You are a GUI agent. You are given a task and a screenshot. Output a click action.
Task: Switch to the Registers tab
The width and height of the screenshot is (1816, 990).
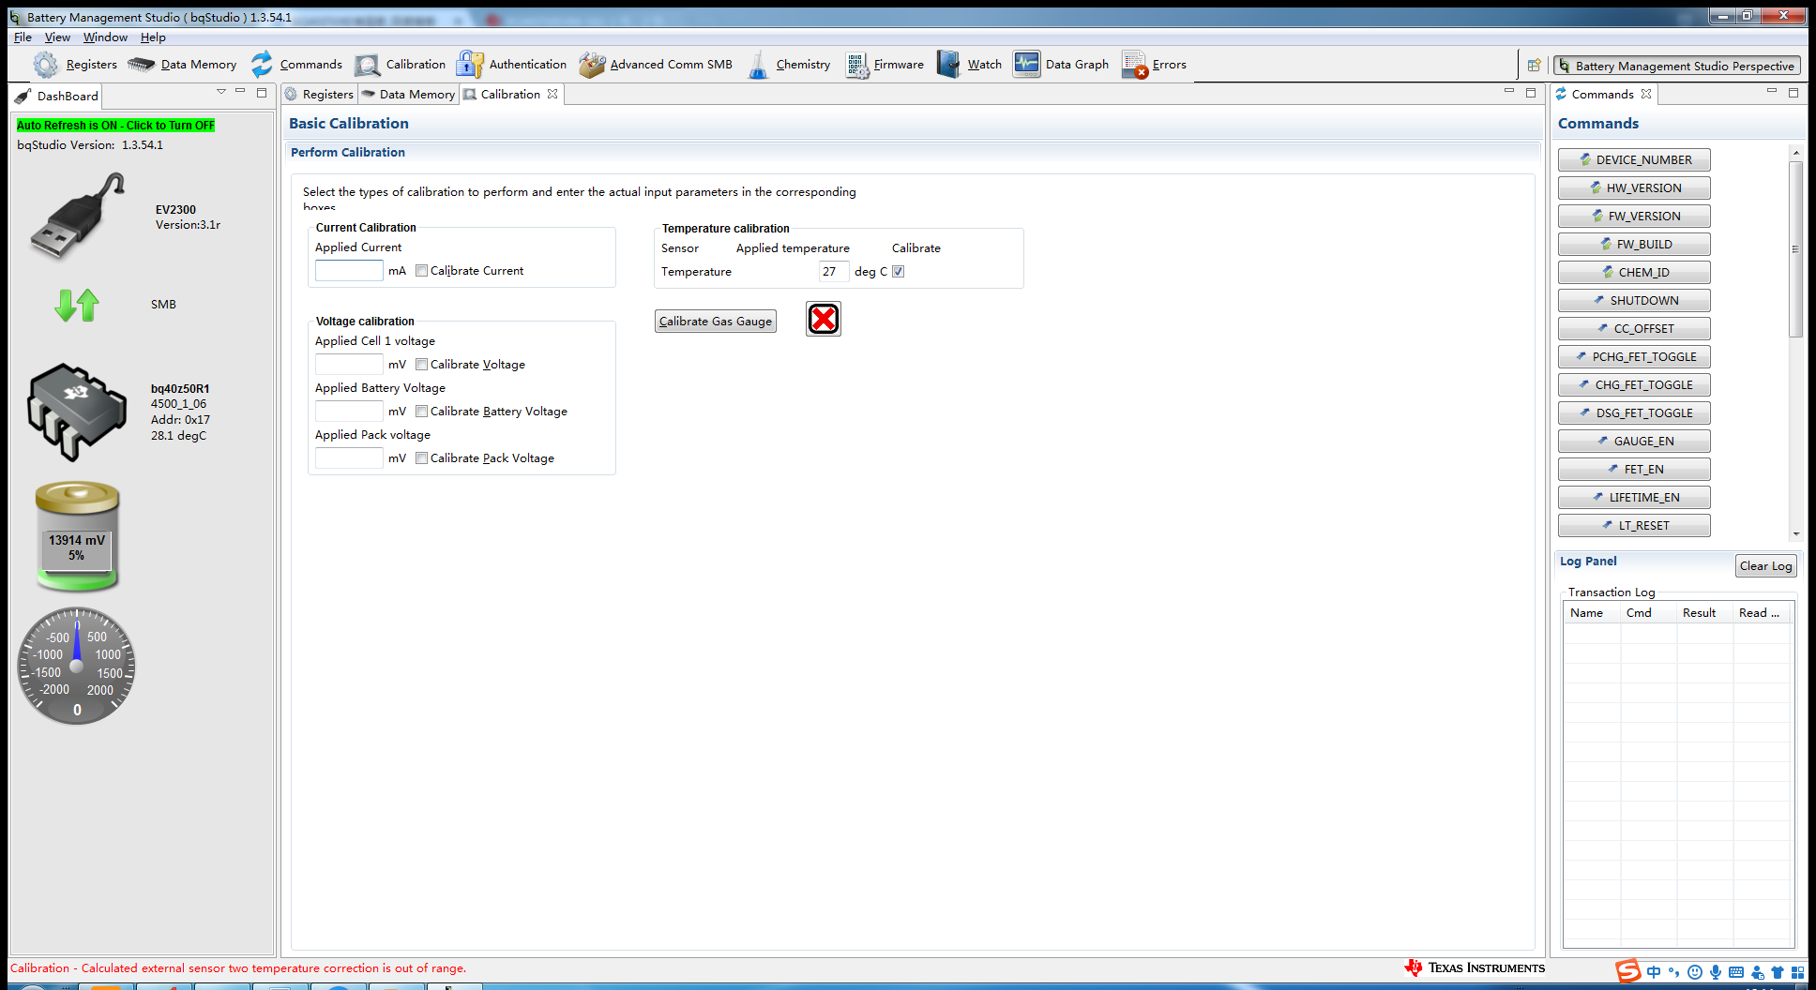(x=319, y=95)
